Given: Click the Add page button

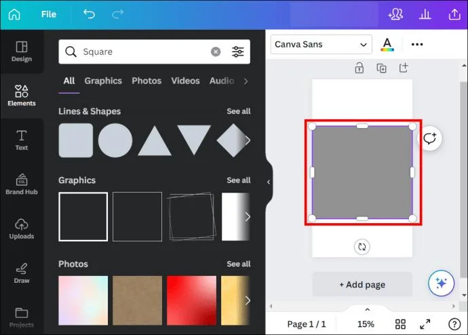Looking at the screenshot, I should pyautogui.click(x=362, y=284).
